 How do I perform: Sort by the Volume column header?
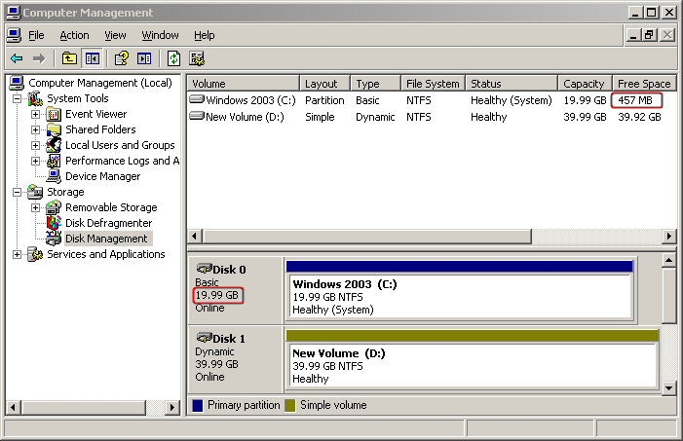point(244,83)
